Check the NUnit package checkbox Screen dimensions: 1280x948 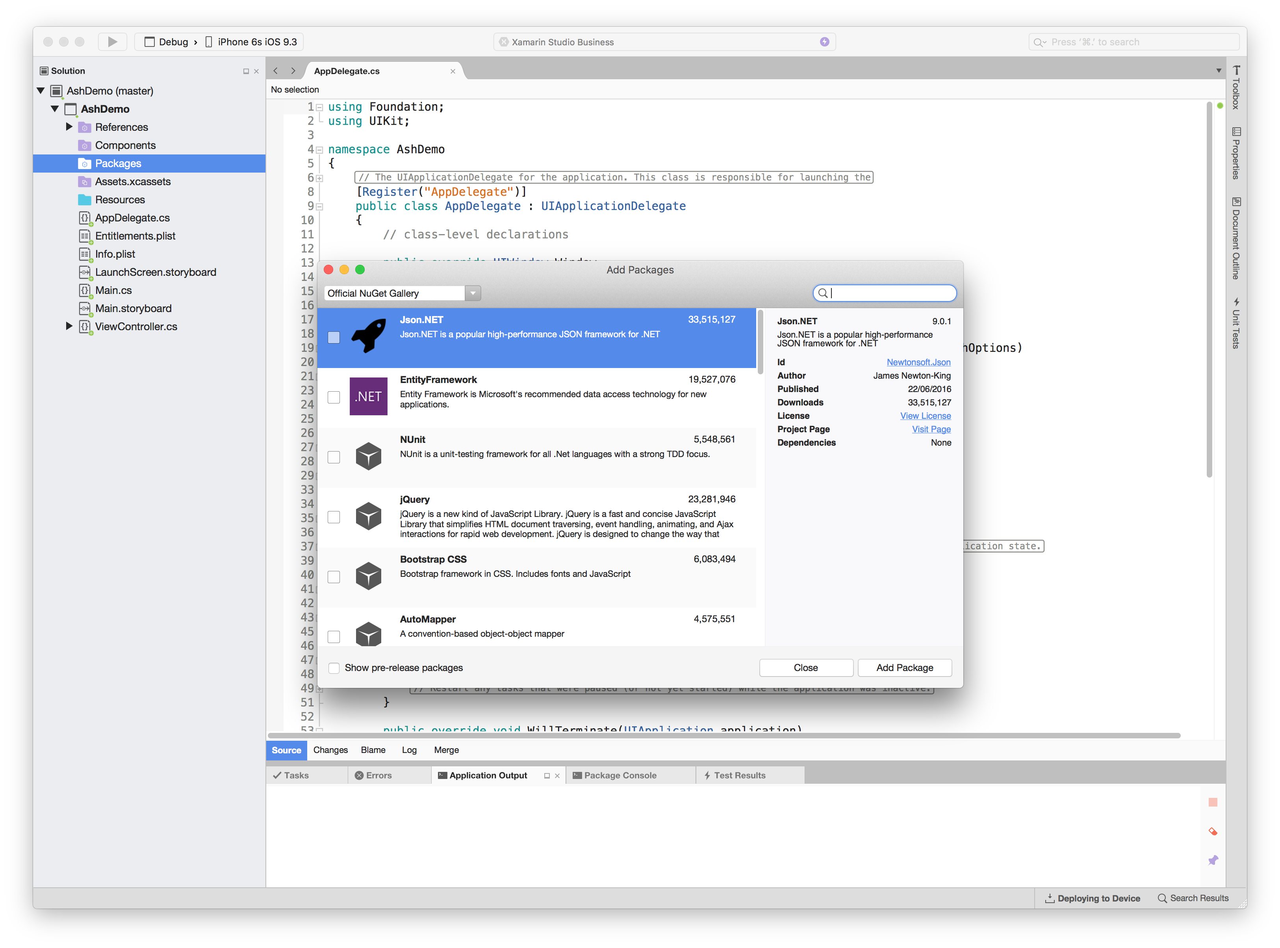pos(333,457)
